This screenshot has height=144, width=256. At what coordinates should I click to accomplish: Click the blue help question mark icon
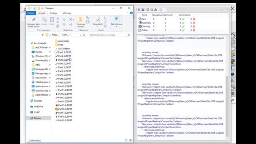pyautogui.click(x=132, y=13)
